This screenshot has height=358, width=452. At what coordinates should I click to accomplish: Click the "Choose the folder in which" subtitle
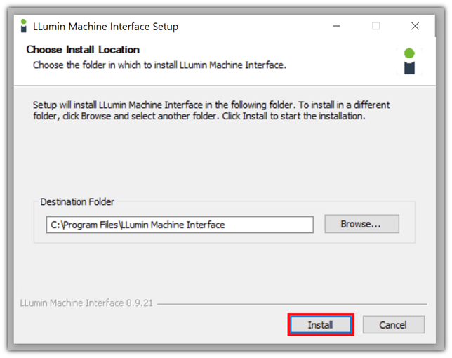[x=159, y=65]
